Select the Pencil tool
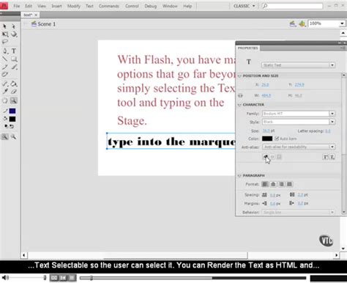Image resolution: width=347 pixels, height=283 pixels. pos(4,67)
